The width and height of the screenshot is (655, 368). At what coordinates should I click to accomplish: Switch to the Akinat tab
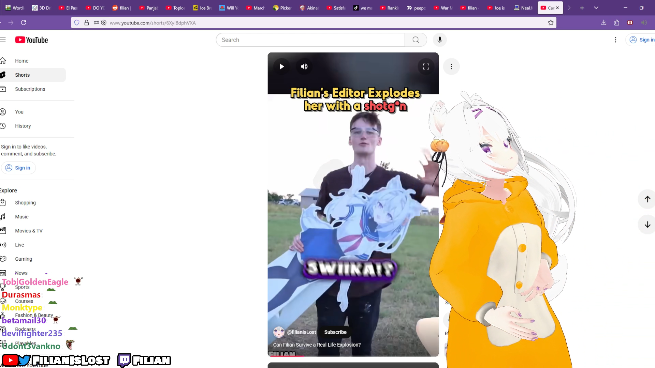pos(310,8)
